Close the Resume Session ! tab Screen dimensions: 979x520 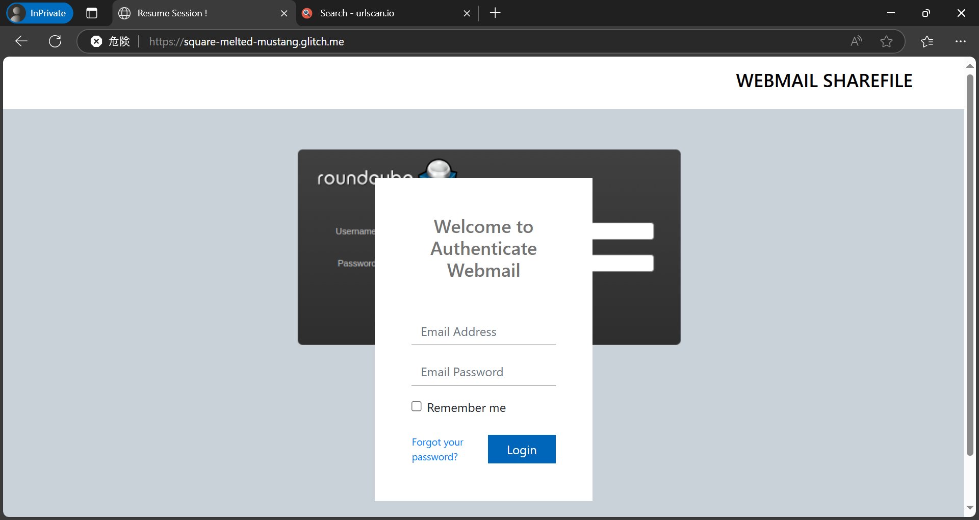pos(284,13)
